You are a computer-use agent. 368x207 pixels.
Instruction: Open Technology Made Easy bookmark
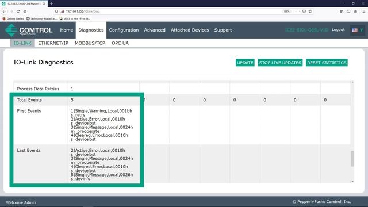pyautogui.click(x=42, y=18)
